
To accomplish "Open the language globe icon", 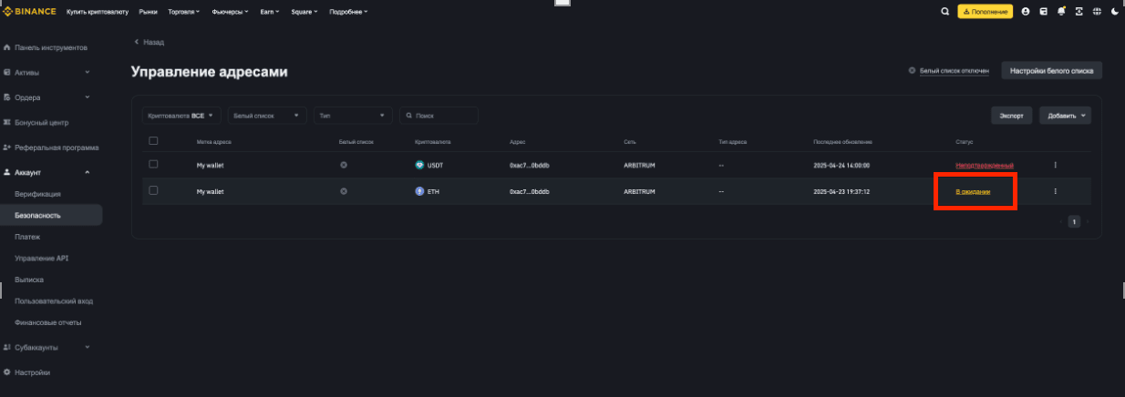I will pos(1097,11).
